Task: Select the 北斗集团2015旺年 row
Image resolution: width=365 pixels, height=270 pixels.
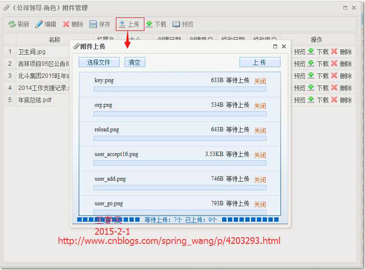Action: 37,76
